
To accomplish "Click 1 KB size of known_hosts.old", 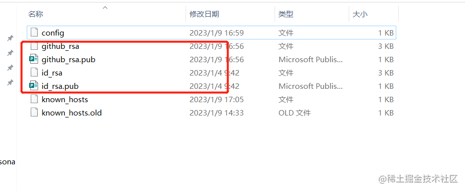I will pyautogui.click(x=385, y=113).
